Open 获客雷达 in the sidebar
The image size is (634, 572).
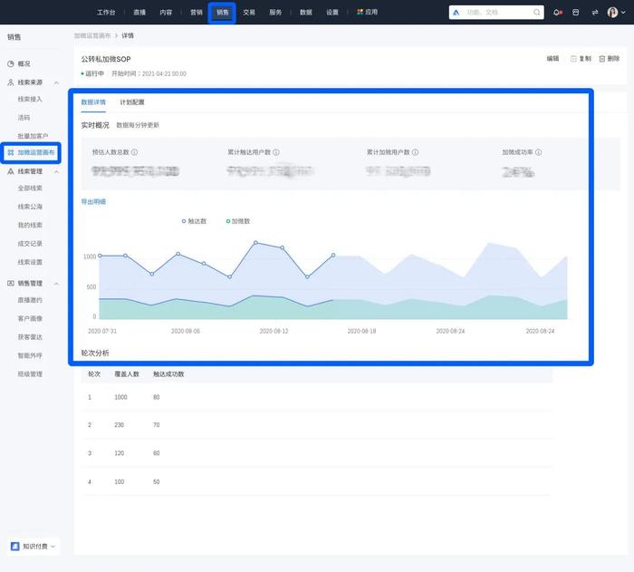pos(30,337)
